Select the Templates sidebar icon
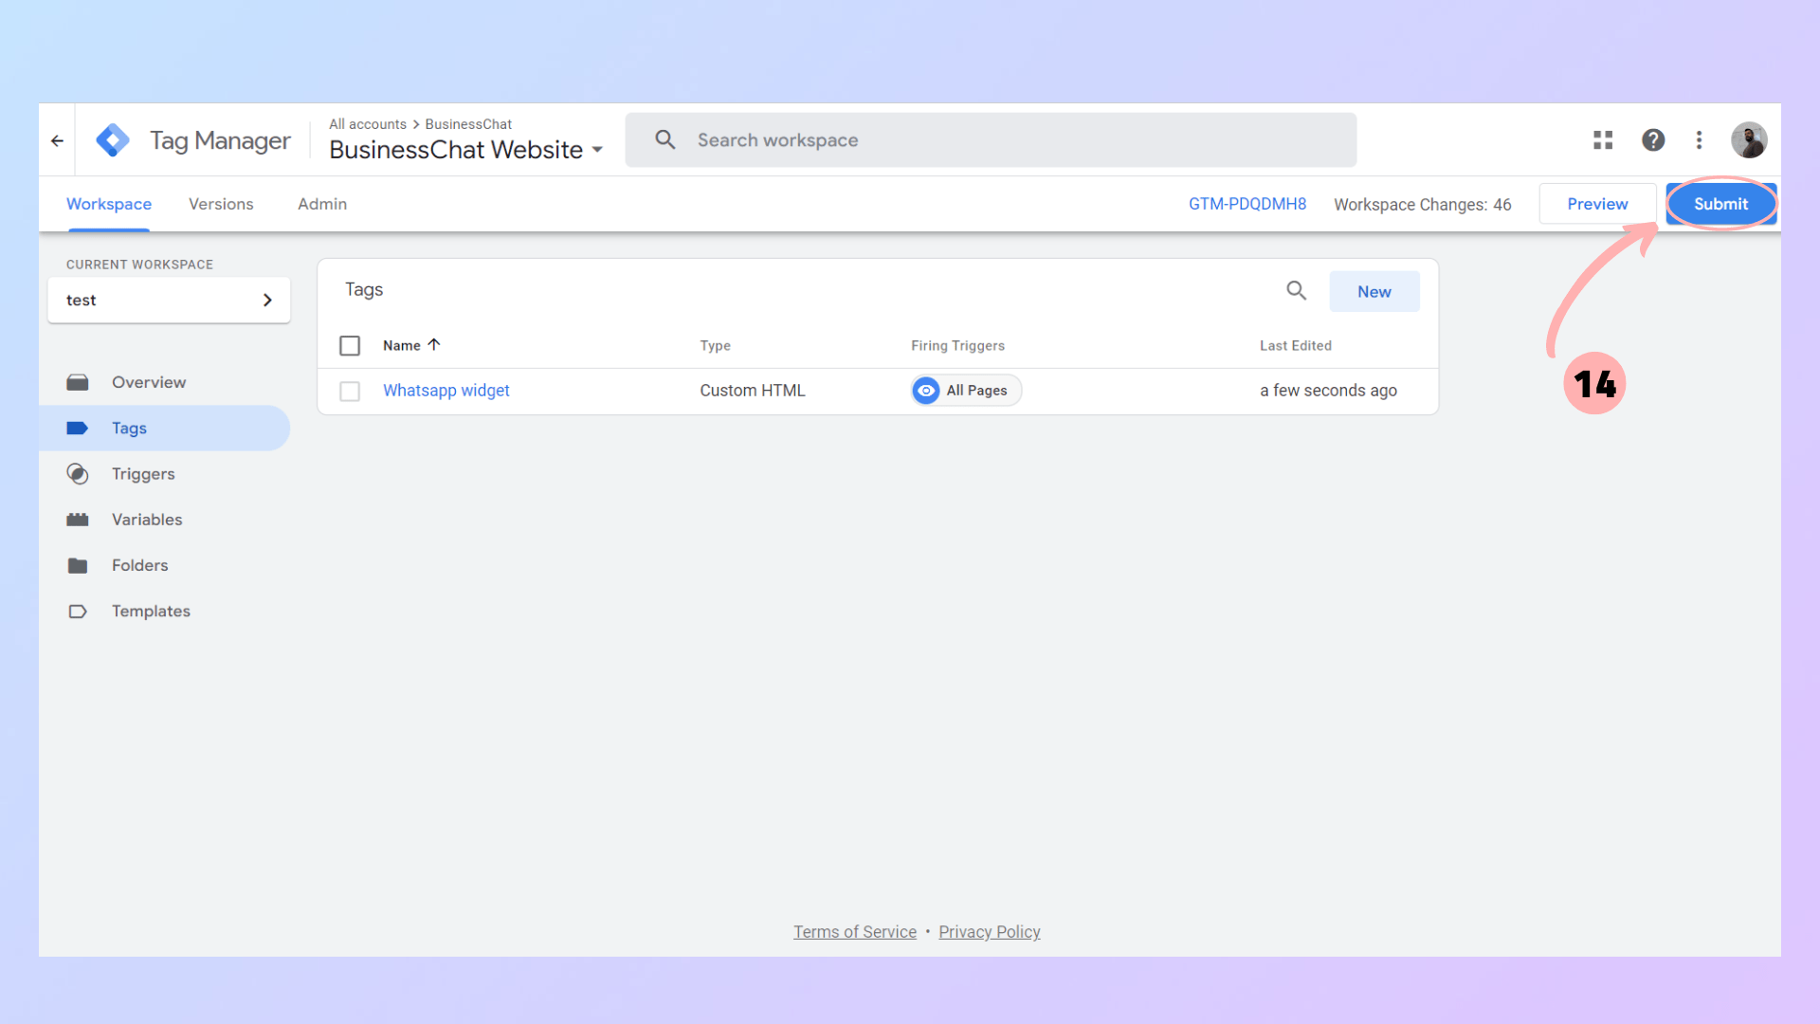The image size is (1820, 1024). [x=78, y=611]
